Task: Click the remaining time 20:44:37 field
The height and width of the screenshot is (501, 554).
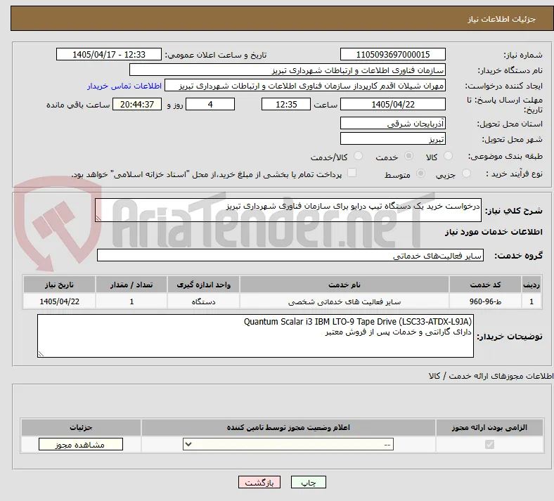Action: click(x=137, y=104)
